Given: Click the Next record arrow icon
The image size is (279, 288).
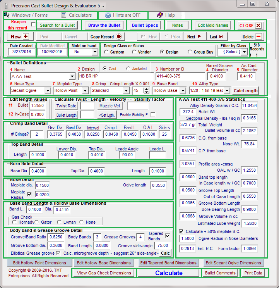Looking at the screenshot, I should pyautogui.click(x=199, y=36).
